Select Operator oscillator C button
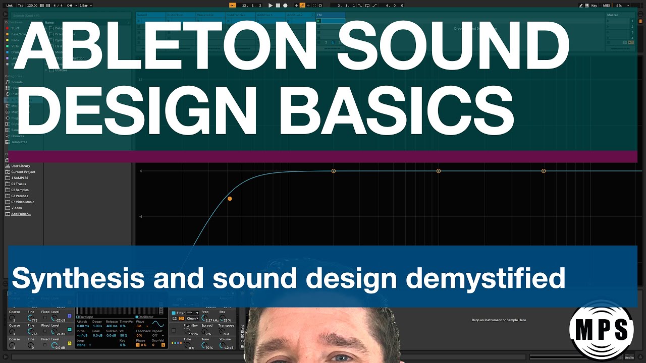Image resolution: width=646 pixels, height=363 pixels. [69, 316]
